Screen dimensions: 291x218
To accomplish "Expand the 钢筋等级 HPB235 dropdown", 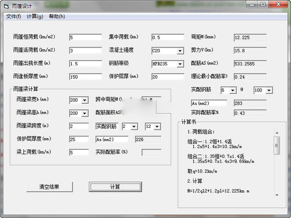I will (180, 63).
